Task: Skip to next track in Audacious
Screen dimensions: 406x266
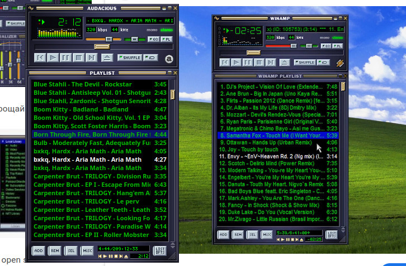Action: pyautogui.click(x=91, y=57)
